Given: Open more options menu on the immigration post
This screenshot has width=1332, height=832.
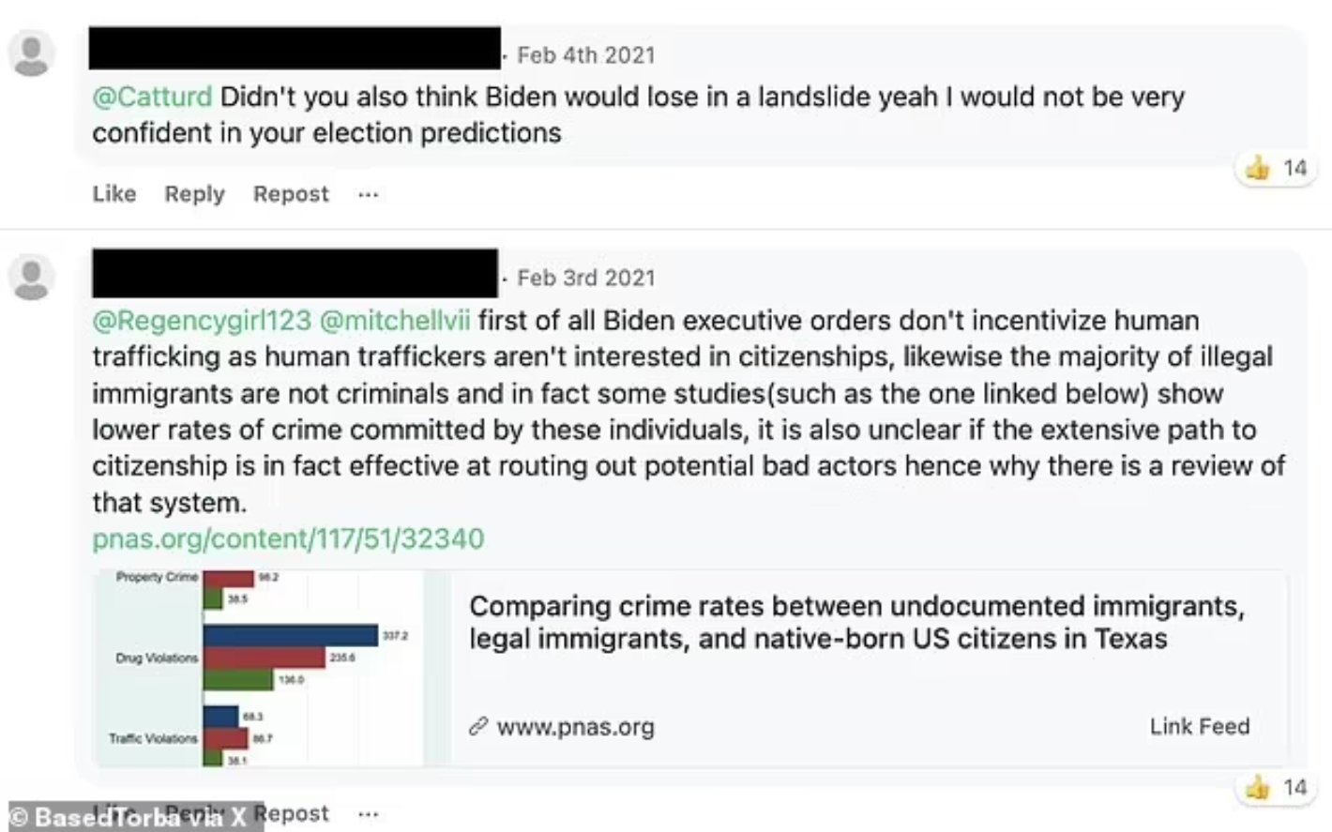Looking at the screenshot, I should coord(368,813).
